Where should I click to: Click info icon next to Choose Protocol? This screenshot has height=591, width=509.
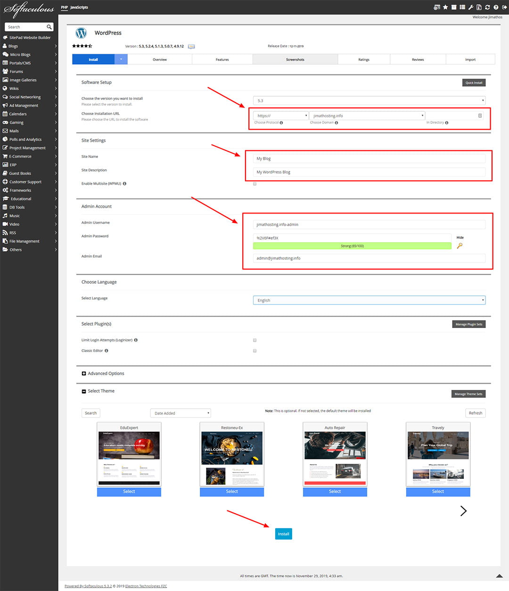(281, 123)
